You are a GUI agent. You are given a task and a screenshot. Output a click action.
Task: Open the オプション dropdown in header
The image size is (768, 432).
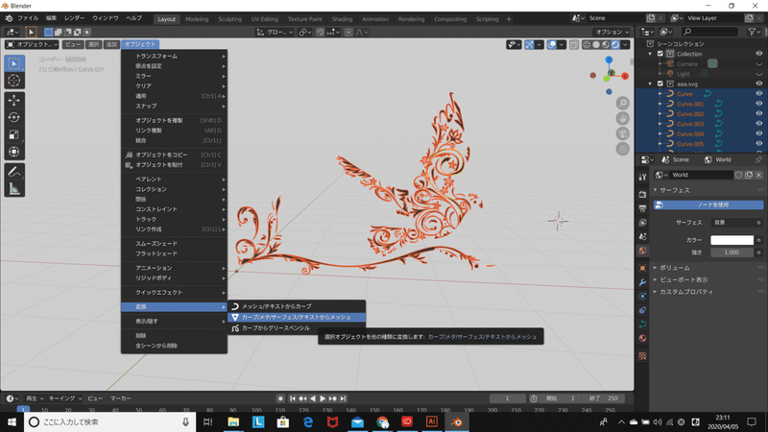coord(612,32)
